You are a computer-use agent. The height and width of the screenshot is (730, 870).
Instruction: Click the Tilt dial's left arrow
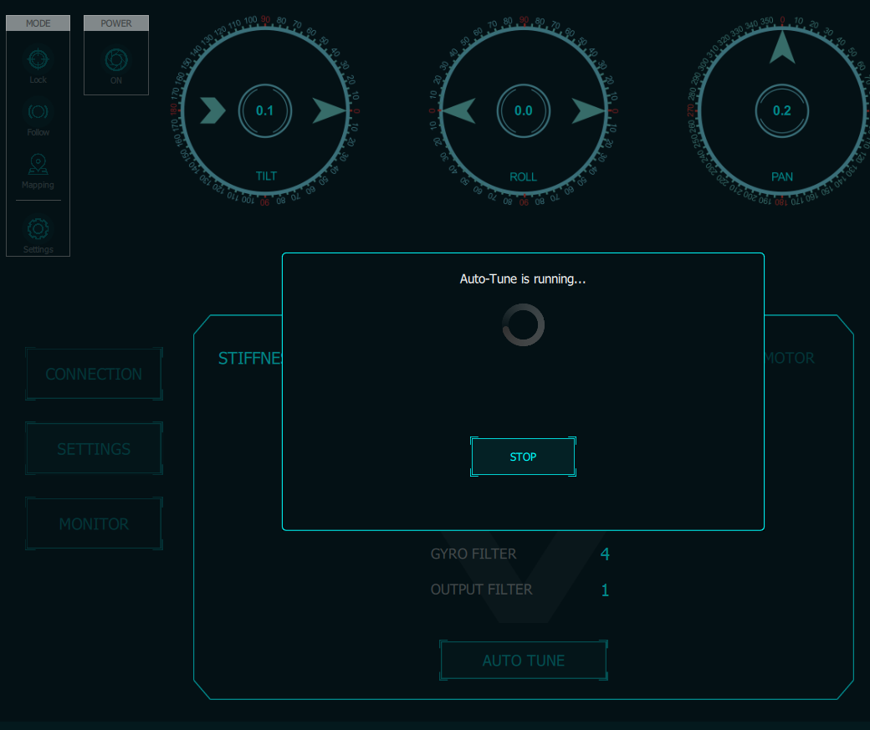[212, 110]
